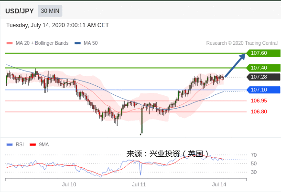Screen dimensions: 281x193
Task: Click the 107.28 current price tag
Action: 263,77
